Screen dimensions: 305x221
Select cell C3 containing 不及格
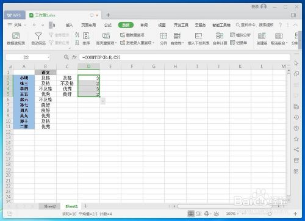pyautogui.click(x=67, y=83)
